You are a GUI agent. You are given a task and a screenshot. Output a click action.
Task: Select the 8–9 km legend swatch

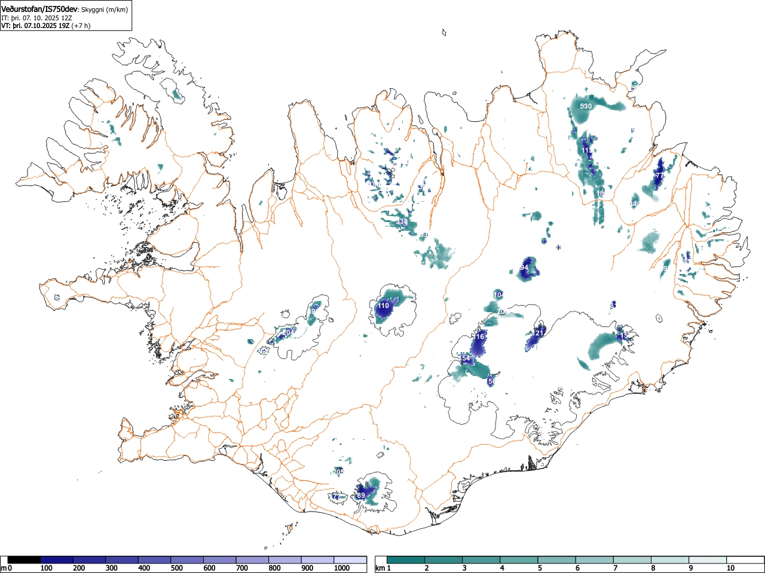(669, 560)
